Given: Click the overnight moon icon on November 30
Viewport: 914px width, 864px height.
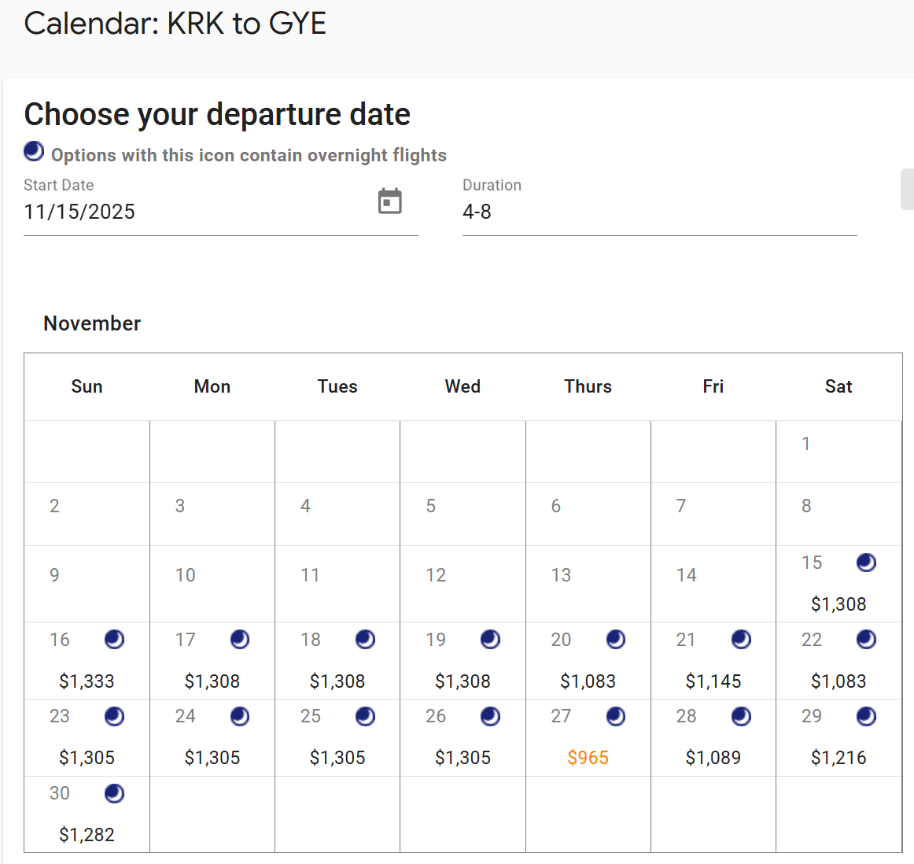Looking at the screenshot, I should [x=114, y=793].
